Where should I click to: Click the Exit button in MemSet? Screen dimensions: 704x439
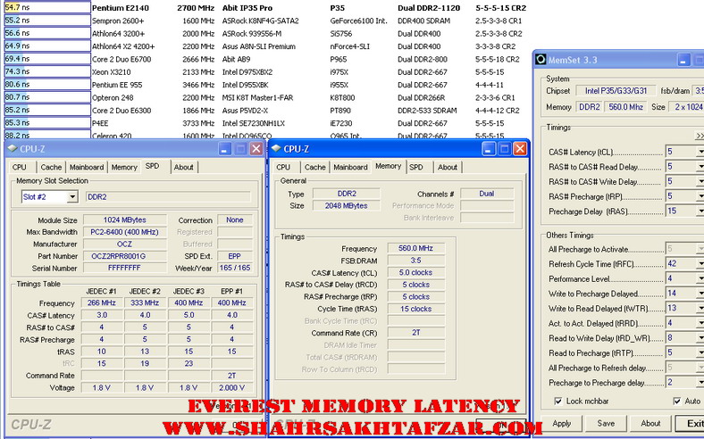691,423
